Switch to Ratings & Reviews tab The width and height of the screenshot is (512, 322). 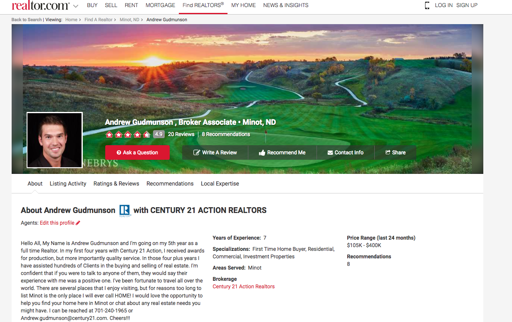pyautogui.click(x=116, y=183)
